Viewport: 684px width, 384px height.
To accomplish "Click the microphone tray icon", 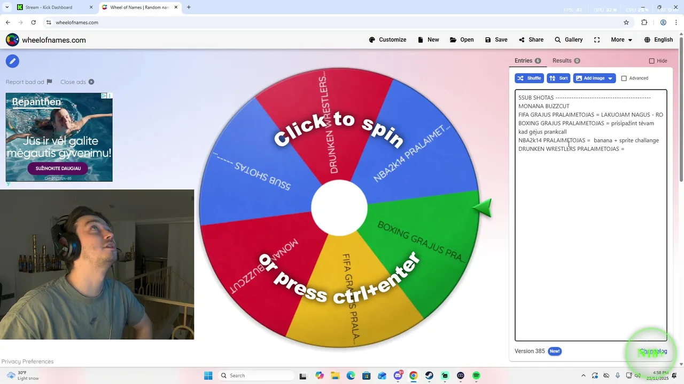I will (618, 375).
